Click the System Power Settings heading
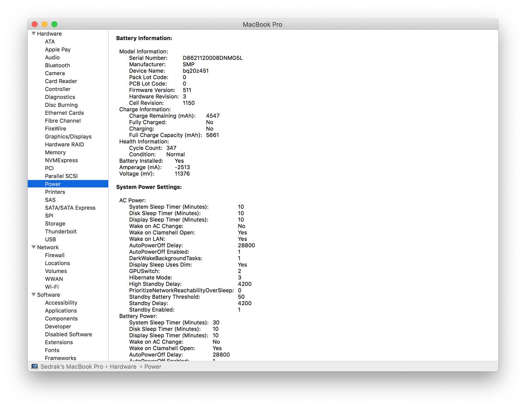Viewport: 526px width, 408px height. pos(149,187)
